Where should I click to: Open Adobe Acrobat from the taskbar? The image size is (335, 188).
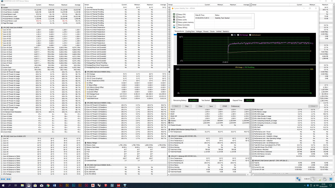(61, 185)
